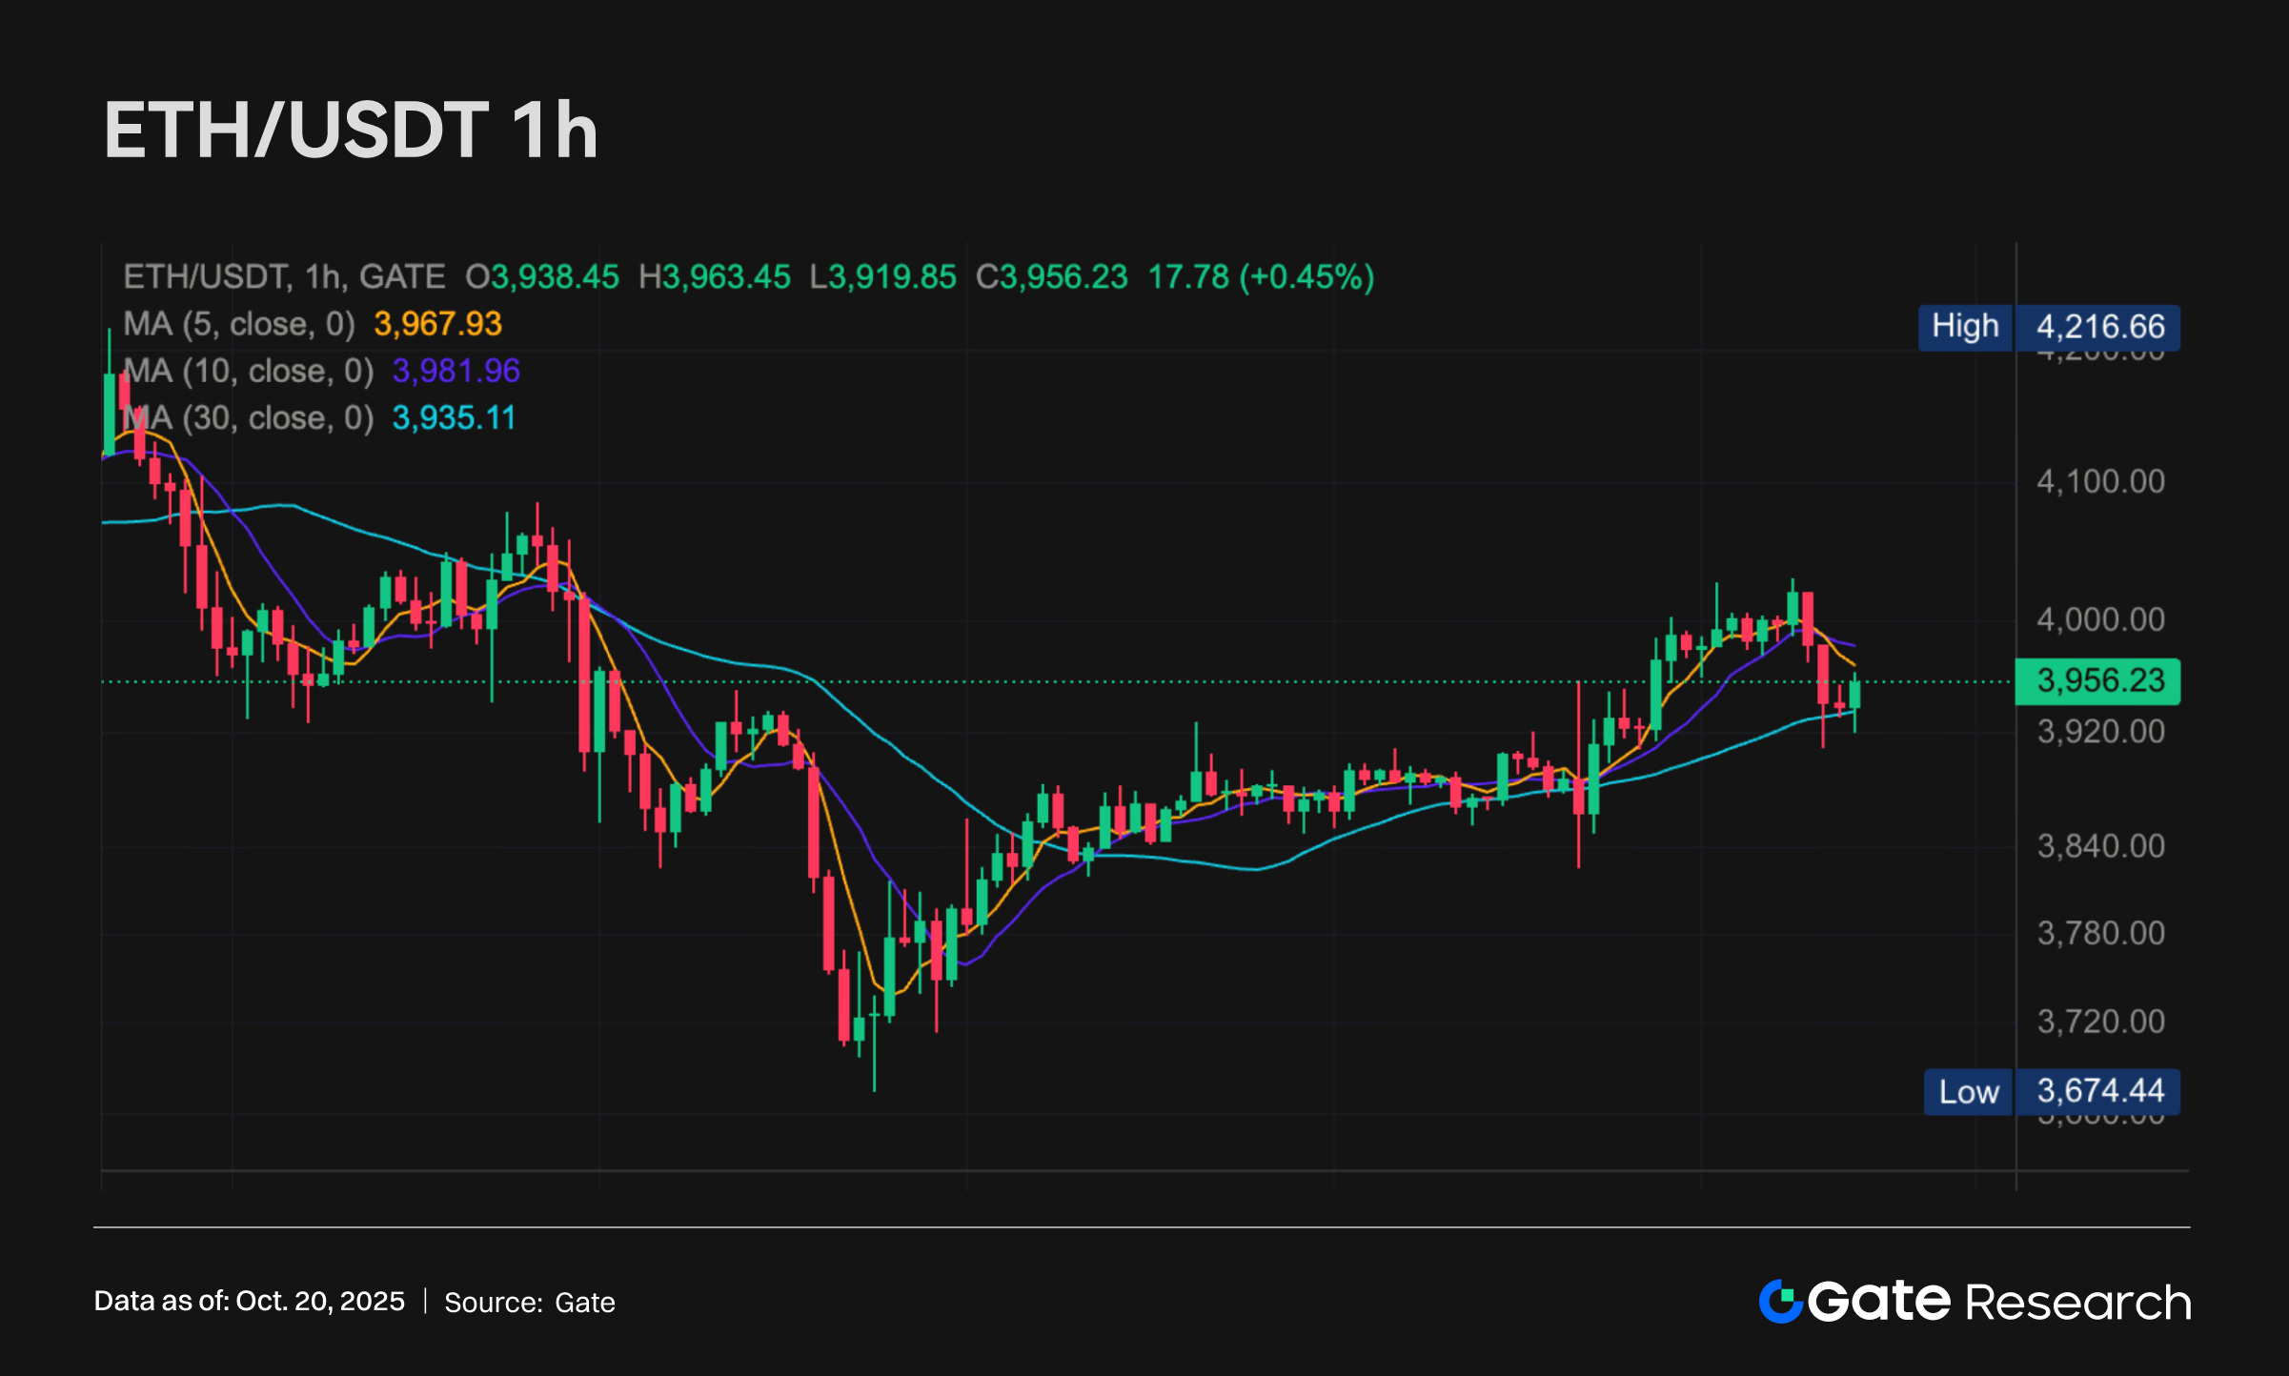
Task: Click the purple MA10 value 3,981.96
Action: click(x=456, y=372)
